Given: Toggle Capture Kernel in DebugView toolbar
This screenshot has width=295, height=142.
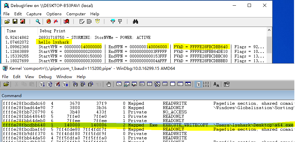Looking at the screenshot, I should click(x=49, y=22).
